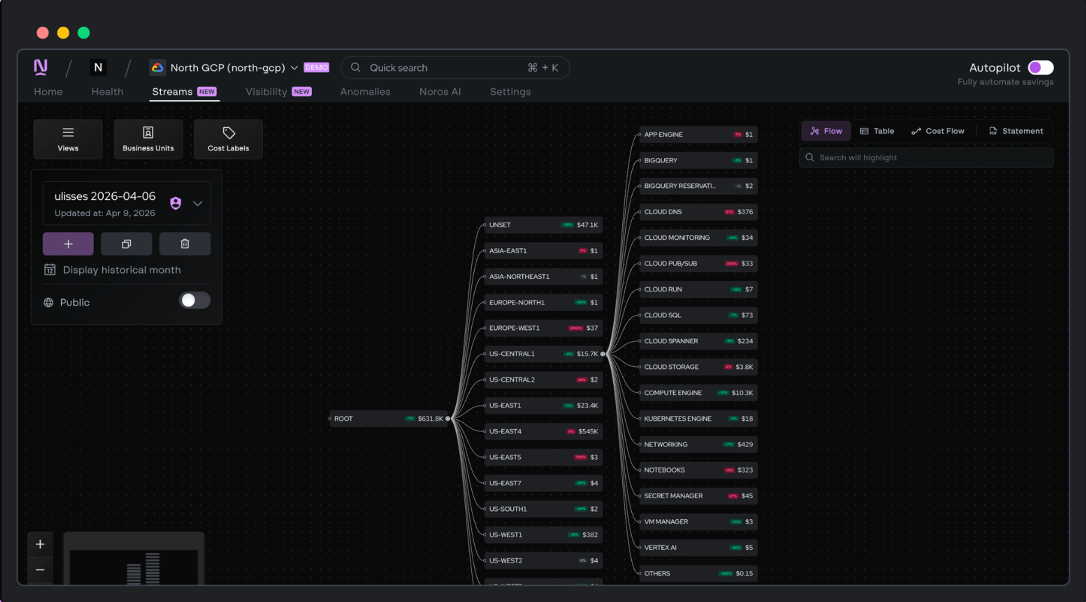Add a new view with plus button
Screen dimensions: 1086x602
pos(68,244)
